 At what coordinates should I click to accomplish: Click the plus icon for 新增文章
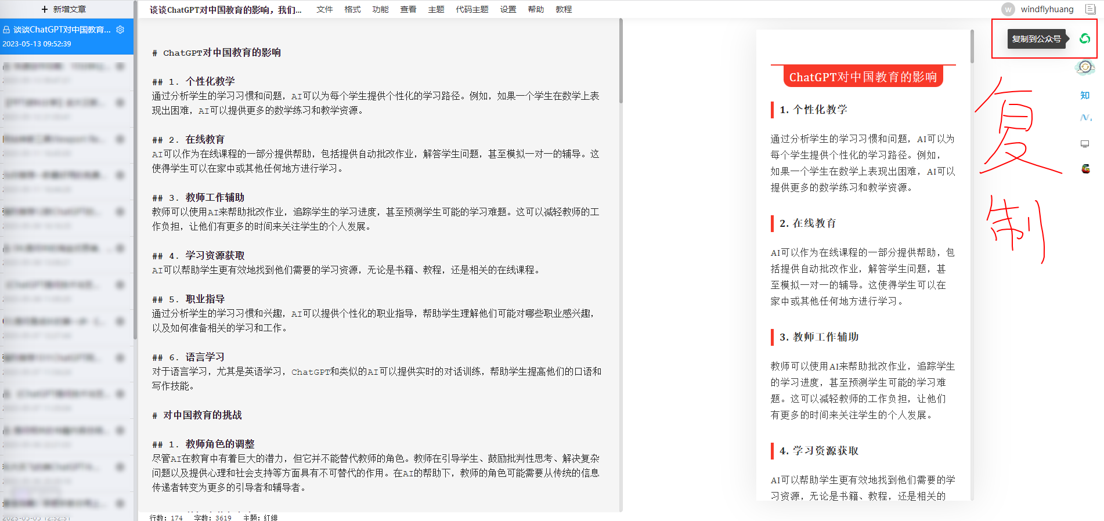pos(45,9)
